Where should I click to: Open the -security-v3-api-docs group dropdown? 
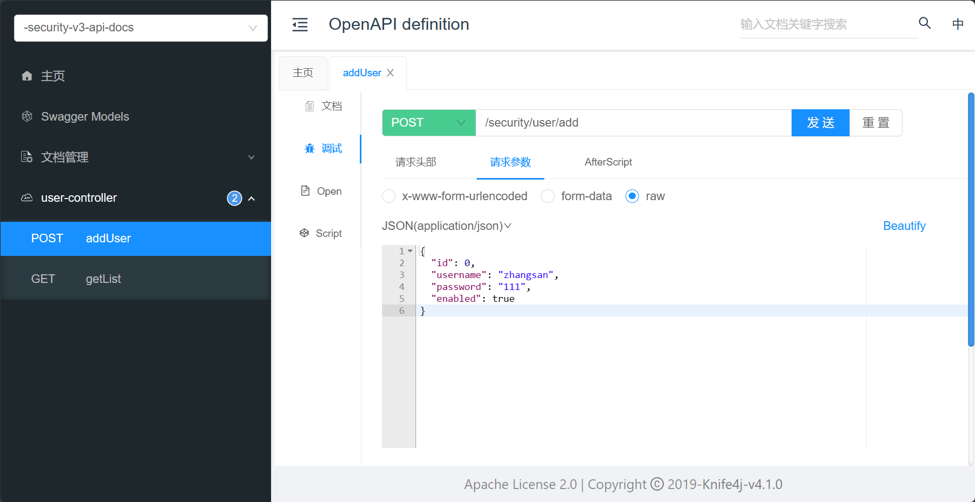coord(141,28)
